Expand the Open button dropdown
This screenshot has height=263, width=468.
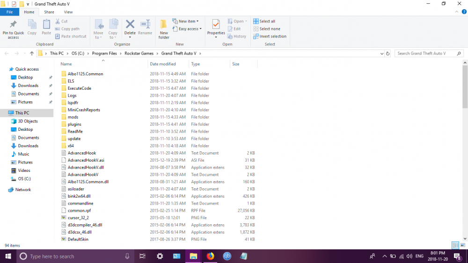click(246, 21)
